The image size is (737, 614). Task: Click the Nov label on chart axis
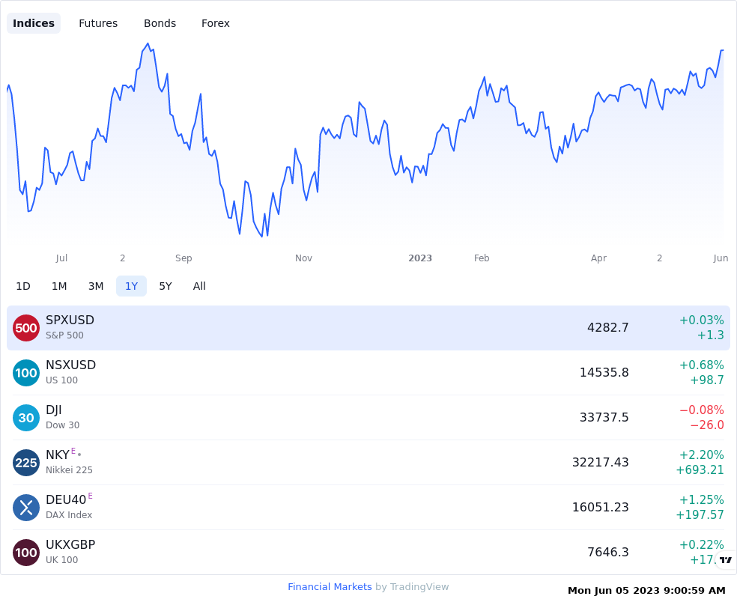click(303, 258)
